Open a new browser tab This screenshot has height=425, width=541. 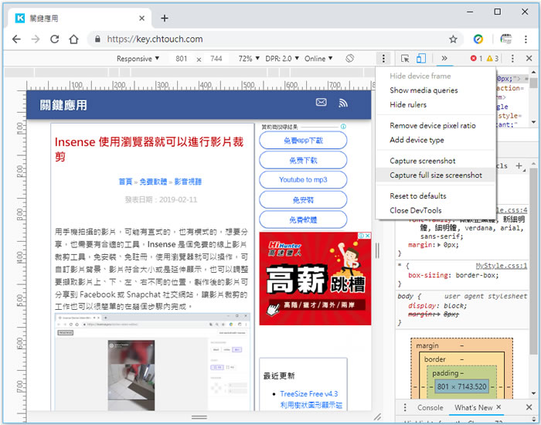165,18
